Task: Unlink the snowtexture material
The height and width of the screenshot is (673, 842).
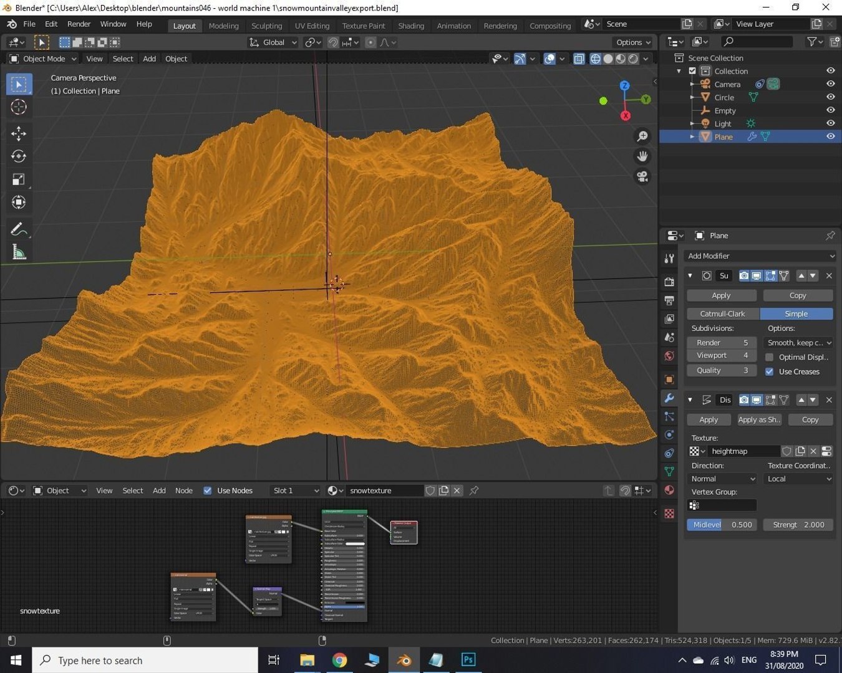Action: (457, 490)
